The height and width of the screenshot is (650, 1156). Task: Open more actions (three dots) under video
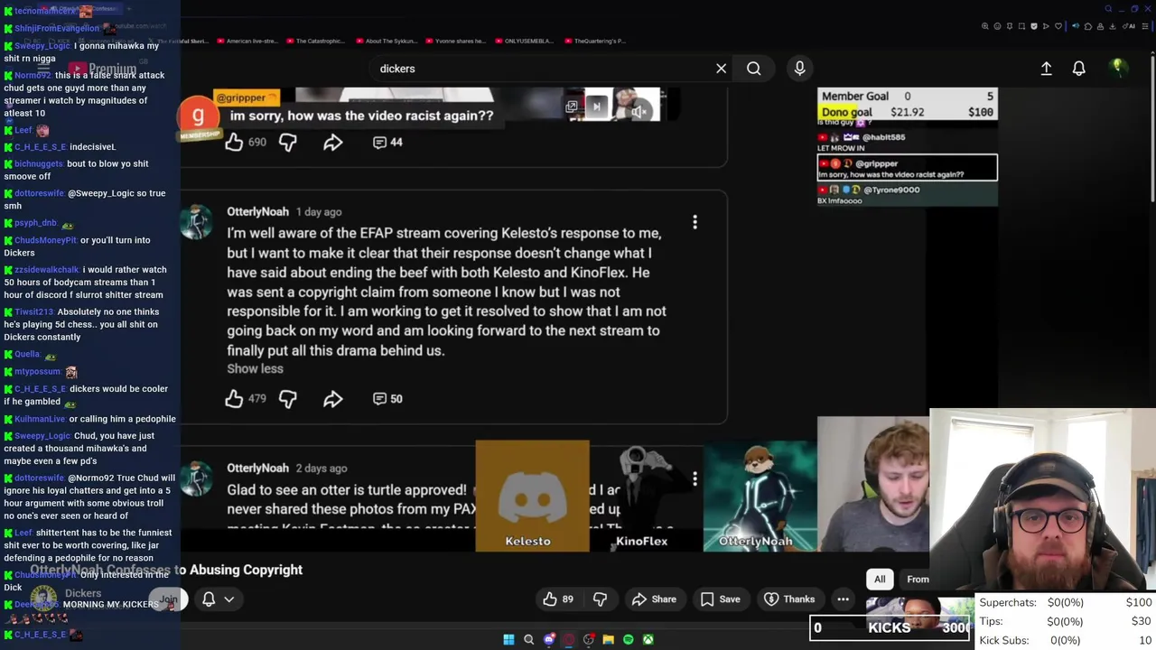843,599
